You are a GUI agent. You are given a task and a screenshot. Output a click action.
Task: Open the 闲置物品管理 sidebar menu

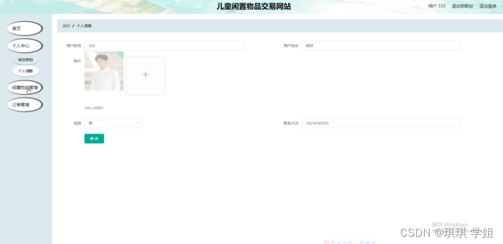click(x=24, y=87)
